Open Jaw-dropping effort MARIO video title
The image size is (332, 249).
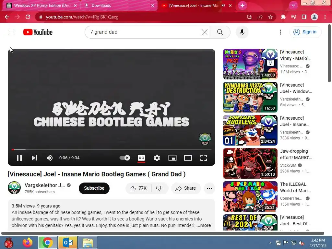coord(296,154)
